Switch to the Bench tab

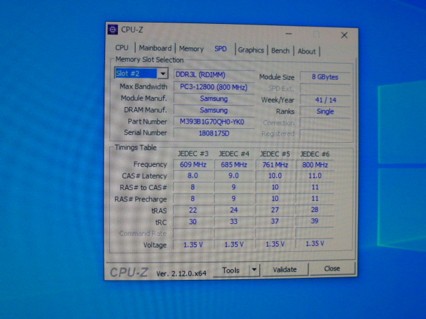coord(280,51)
